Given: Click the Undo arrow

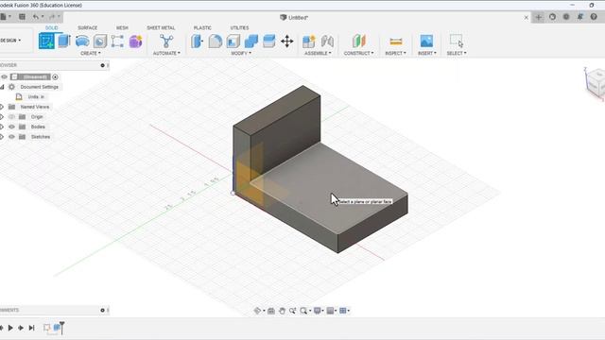Looking at the screenshot, I should pos(36,17).
